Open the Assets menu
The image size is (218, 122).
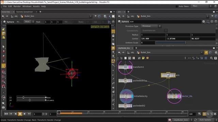coord(36,6)
